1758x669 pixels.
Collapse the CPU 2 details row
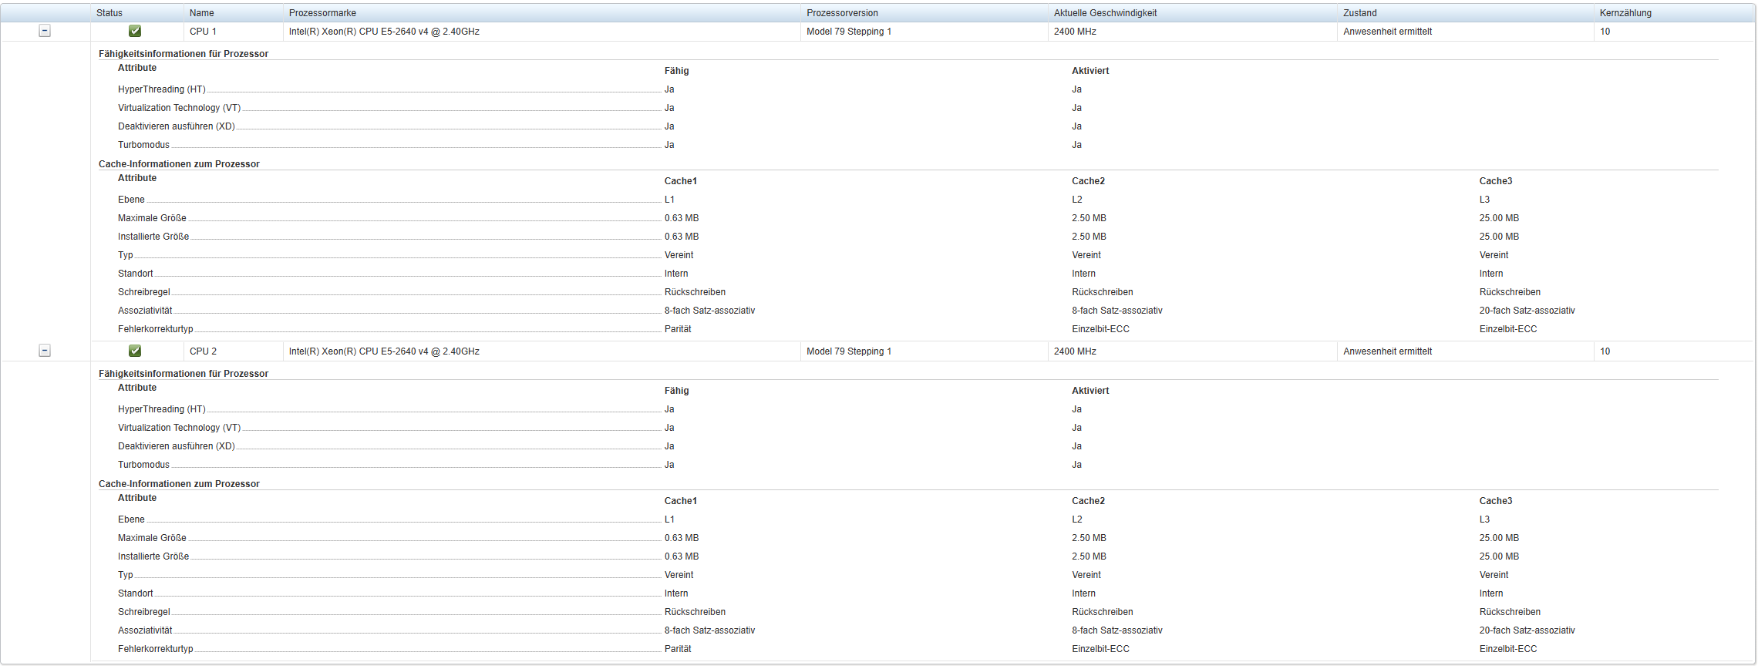pyautogui.click(x=45, y=351)
